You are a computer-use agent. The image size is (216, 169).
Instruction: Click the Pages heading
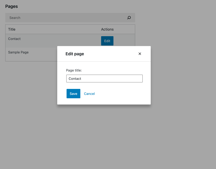12,6
